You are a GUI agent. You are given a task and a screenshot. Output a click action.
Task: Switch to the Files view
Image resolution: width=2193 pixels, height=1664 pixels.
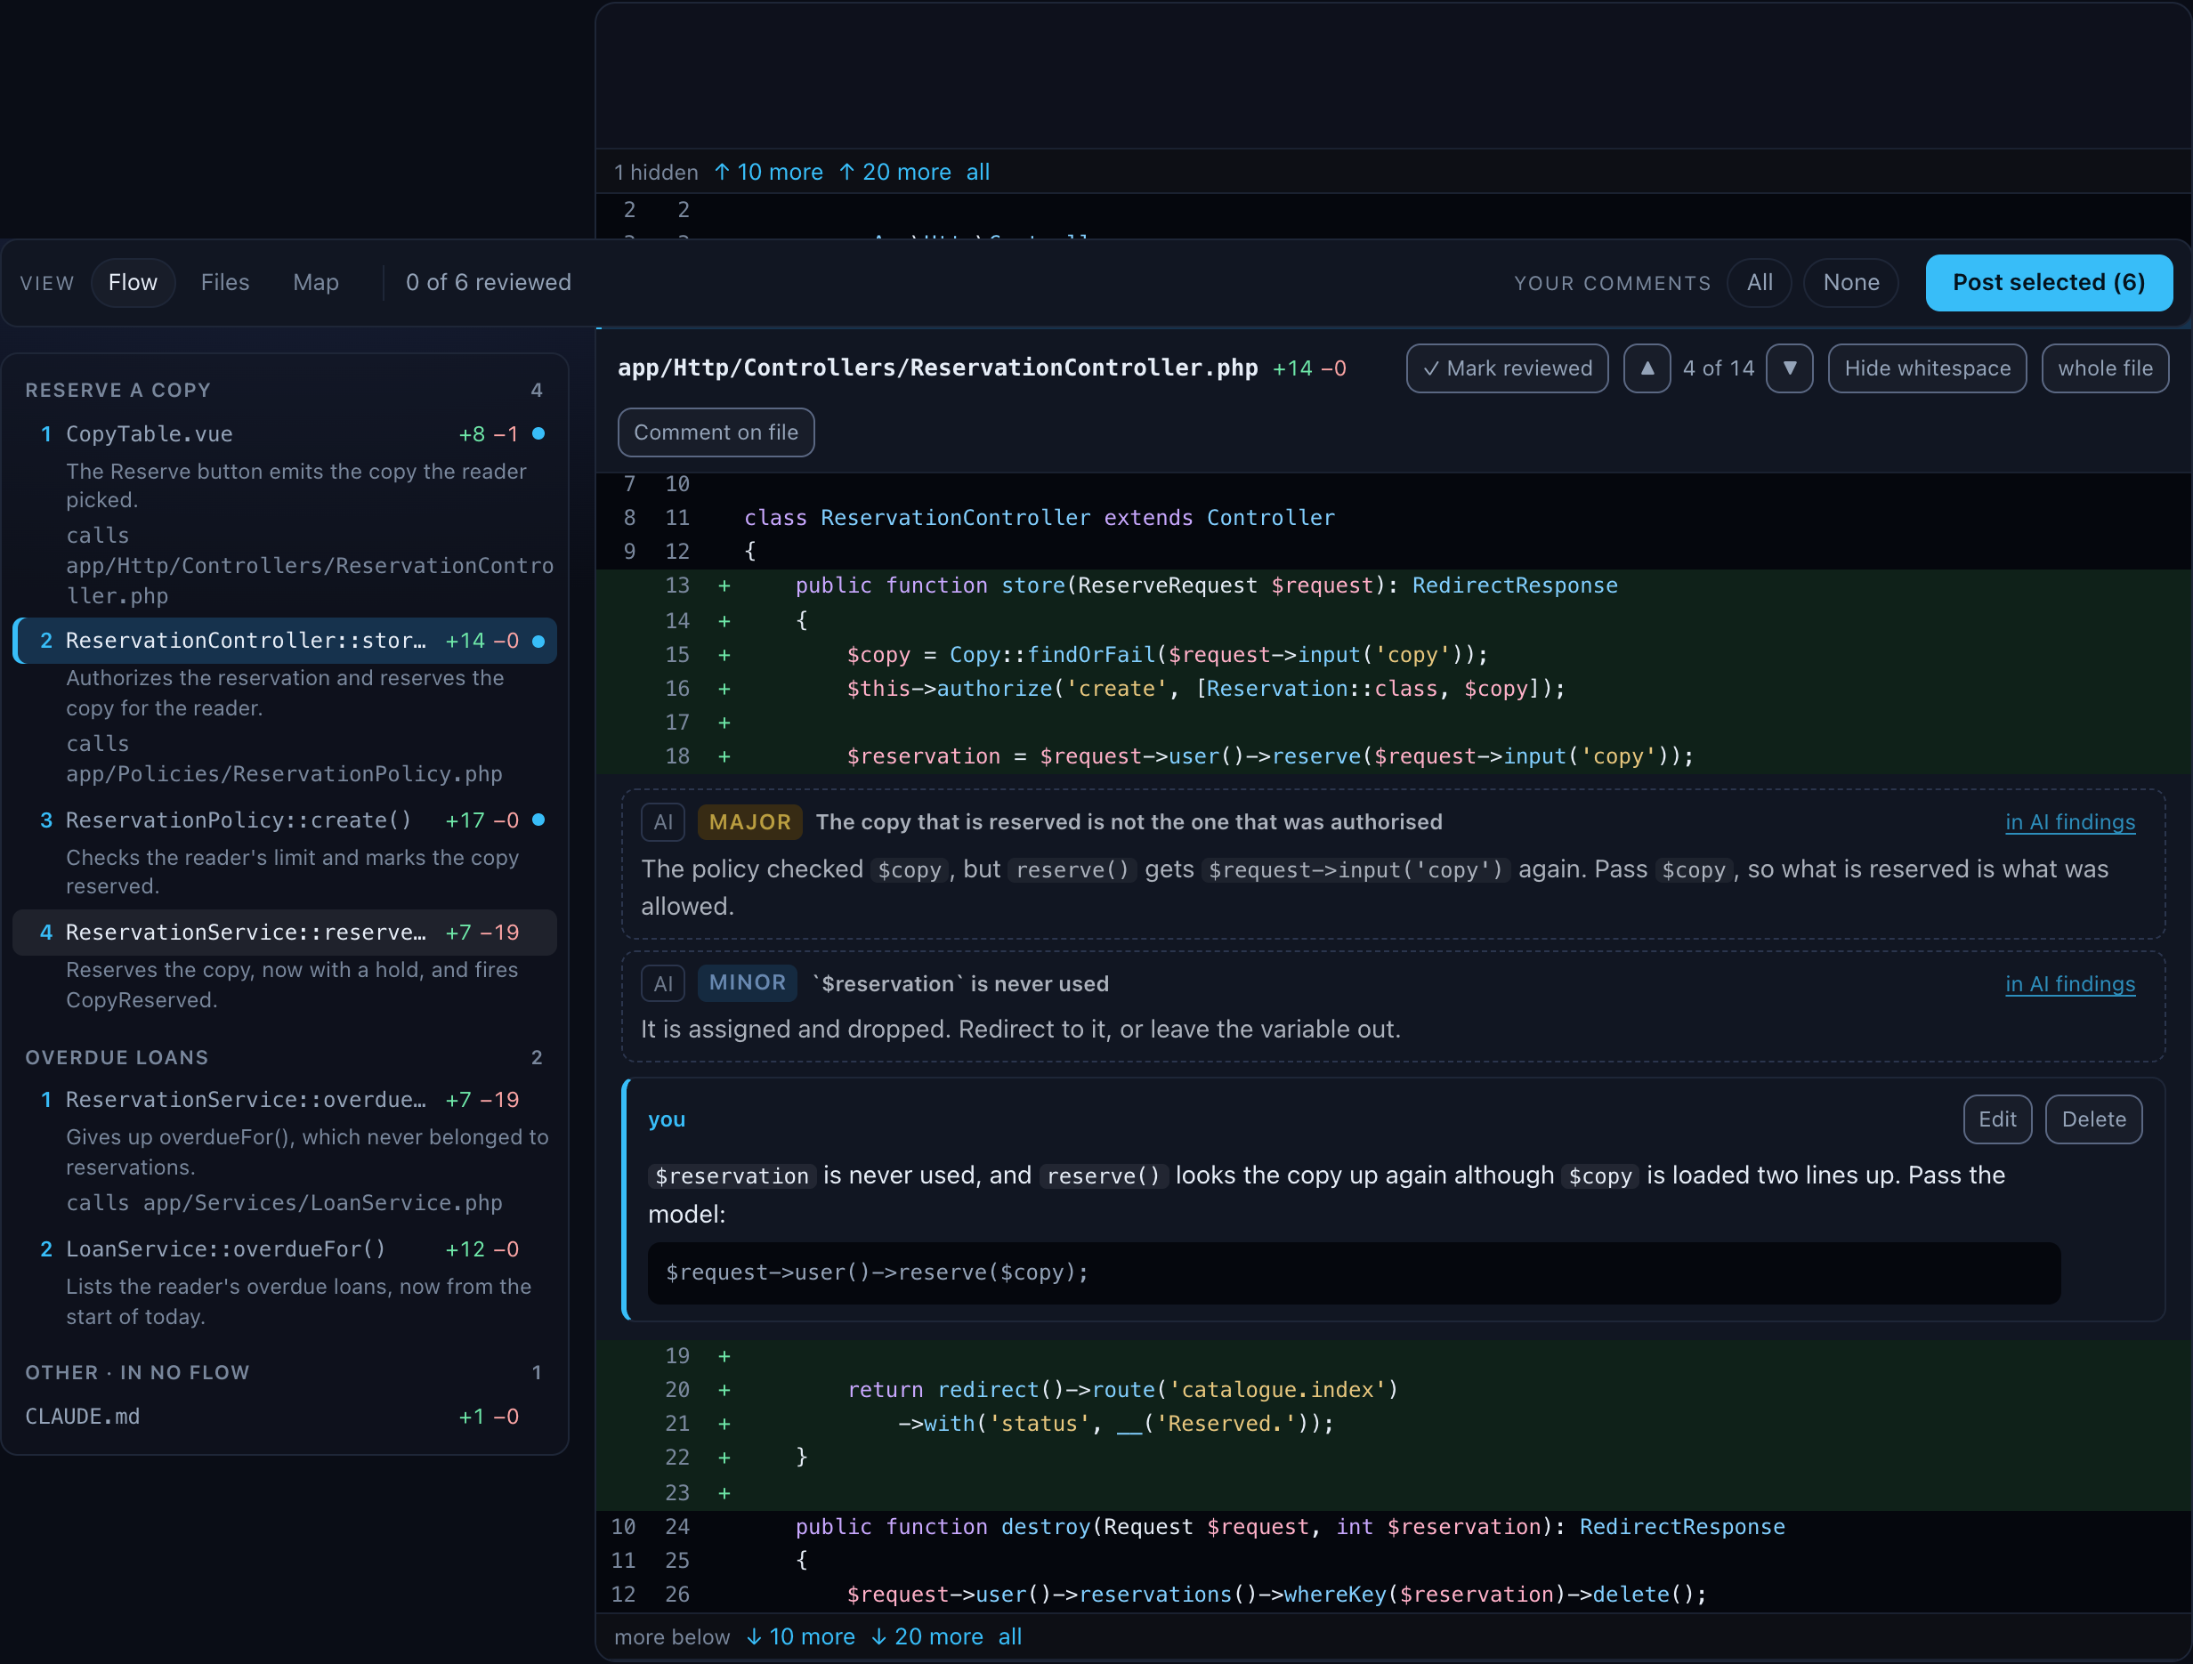click(x=225, y=282)
